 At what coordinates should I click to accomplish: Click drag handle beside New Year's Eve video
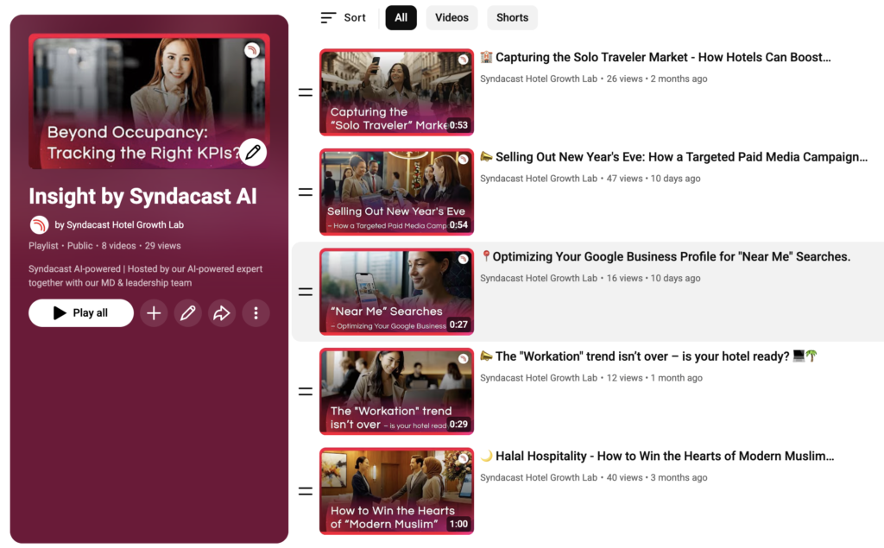pyautogui.click(x=305, y=192)
